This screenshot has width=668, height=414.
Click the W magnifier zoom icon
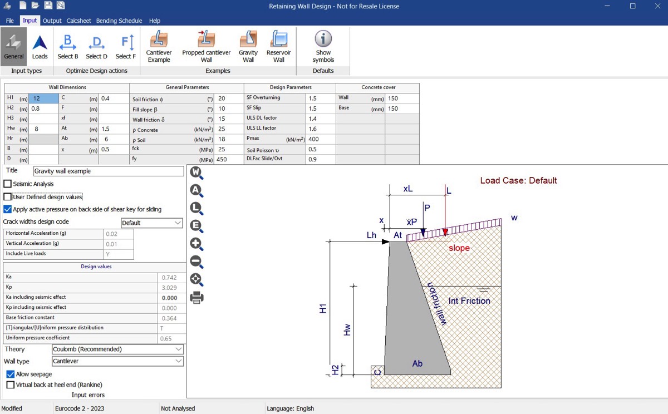(x=197, y=173)
